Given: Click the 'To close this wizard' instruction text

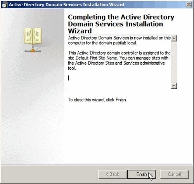Looking at the screenshot, I should click(x=97, y=100).
